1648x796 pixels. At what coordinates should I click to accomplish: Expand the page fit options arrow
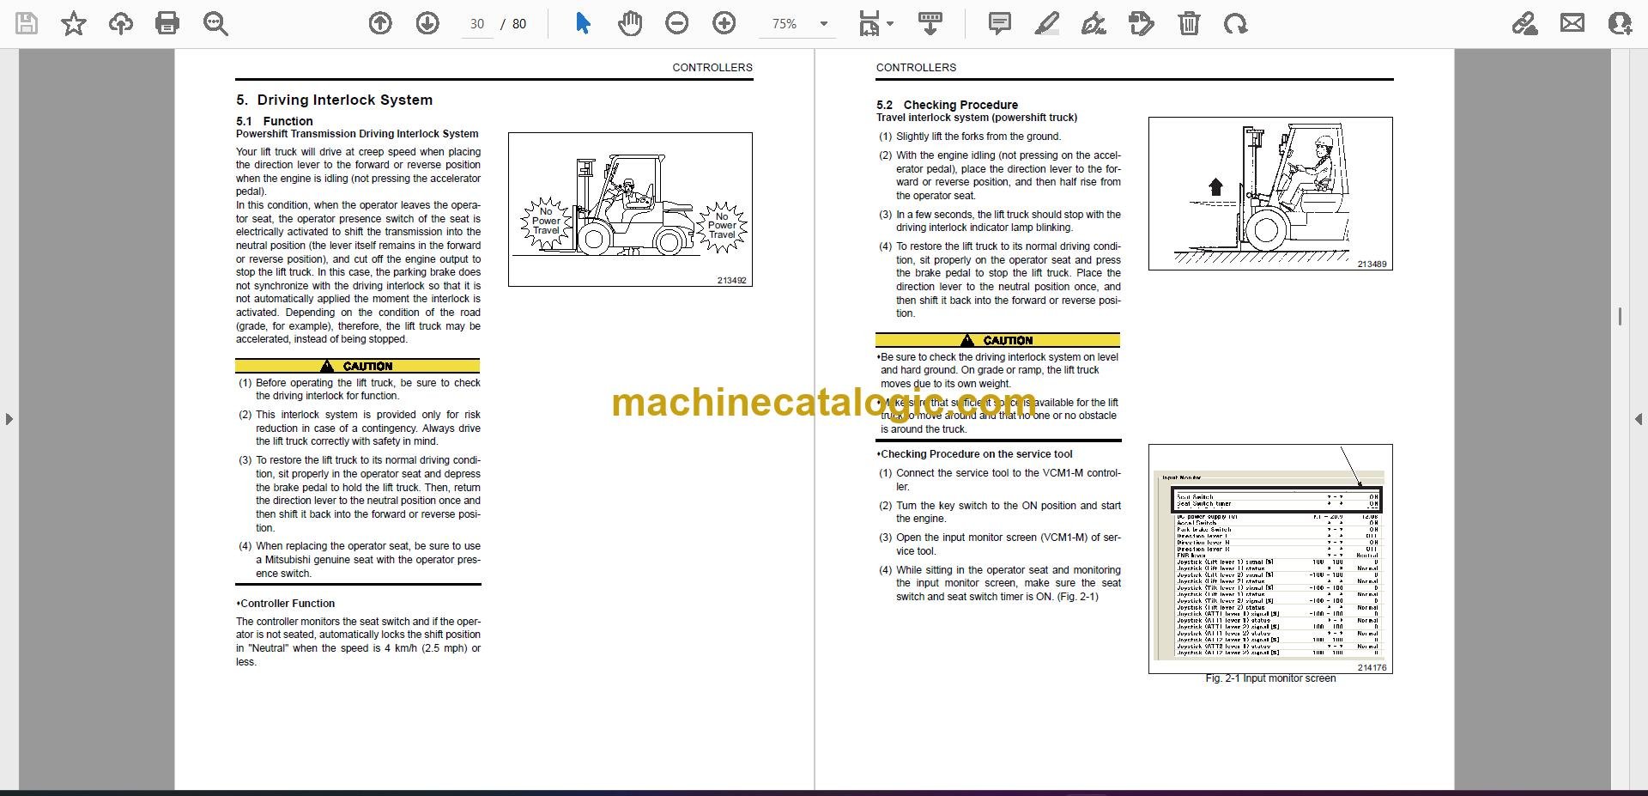[x=890, y=24]
